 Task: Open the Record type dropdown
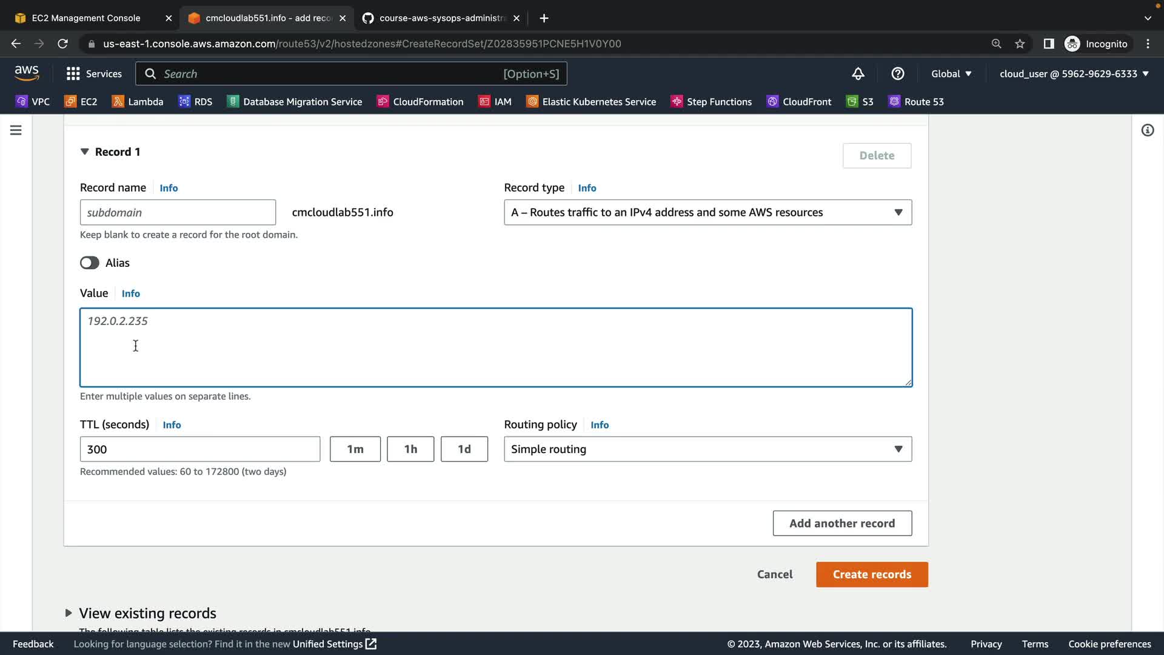coord(707,212)
